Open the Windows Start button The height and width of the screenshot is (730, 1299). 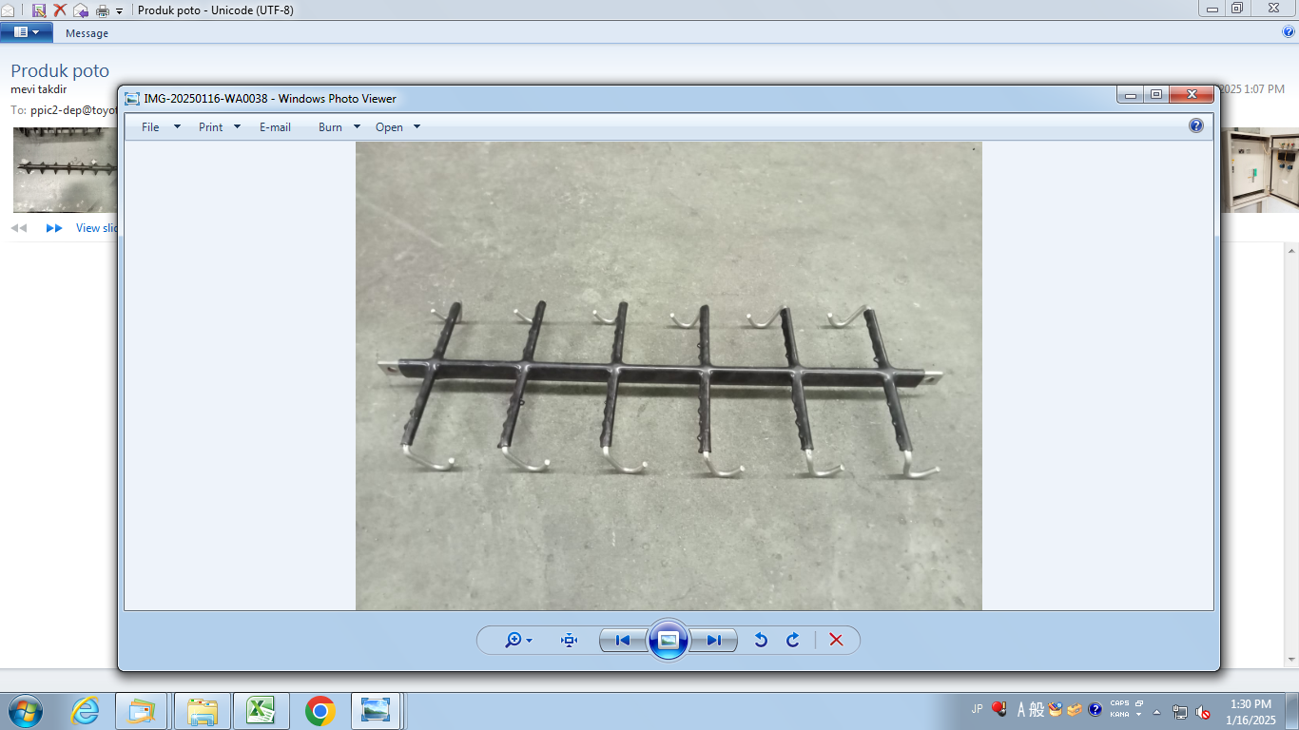(x=26, y=711)
